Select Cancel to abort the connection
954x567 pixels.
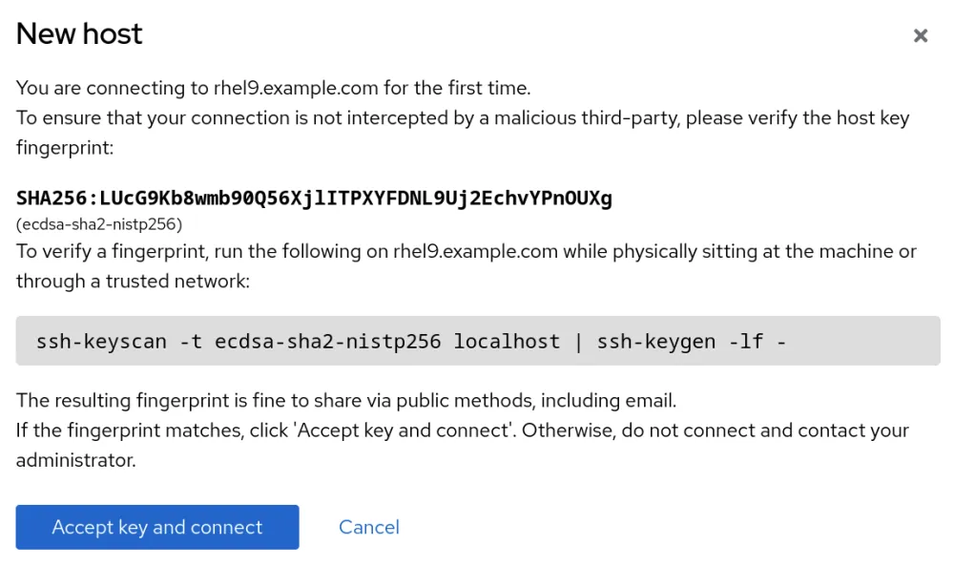[368, 526]
